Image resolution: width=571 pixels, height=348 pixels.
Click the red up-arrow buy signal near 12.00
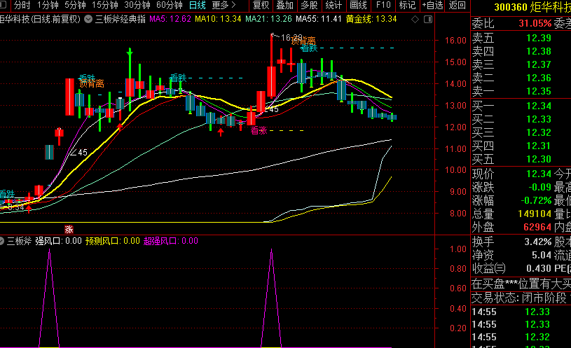(221, 132)
